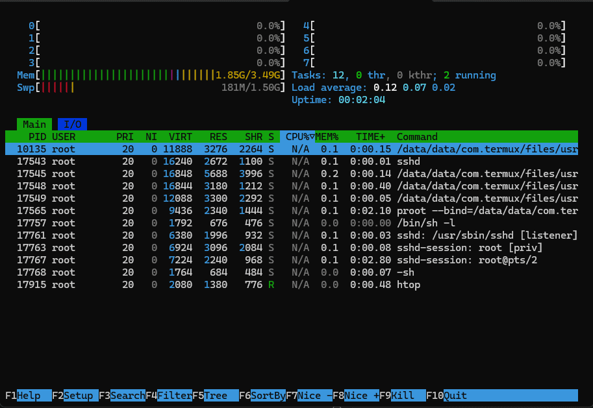The height and width of the screenshot is (408, 593).
Task: Click F8 Nice + button
Action: pyautogui.click(x=356, y=396)
